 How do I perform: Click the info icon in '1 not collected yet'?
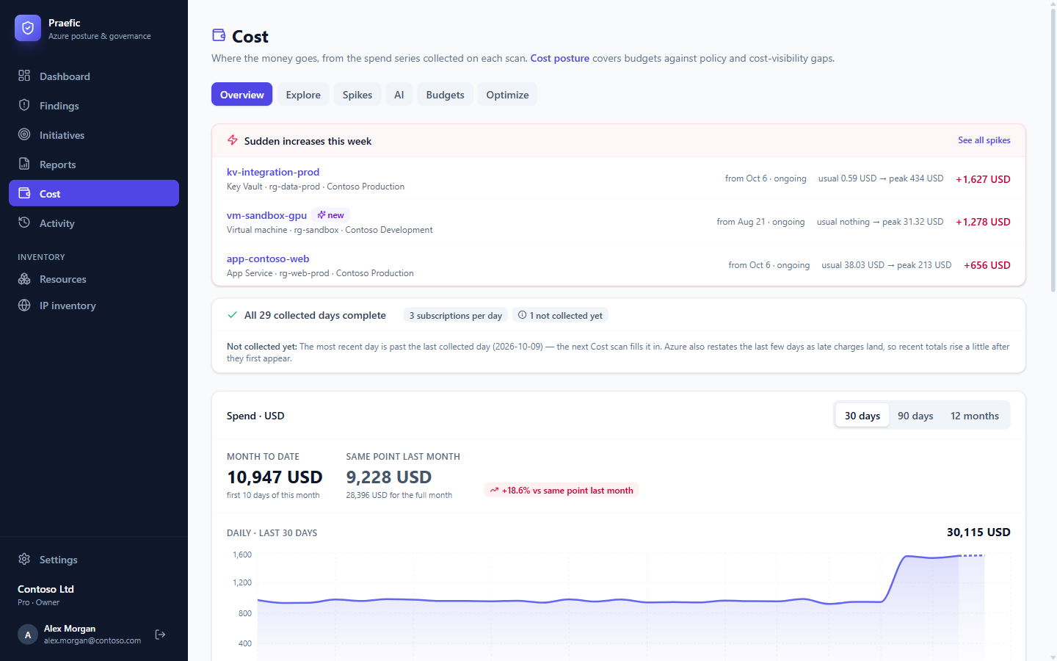pyautogui.click(x=522, y=315)
